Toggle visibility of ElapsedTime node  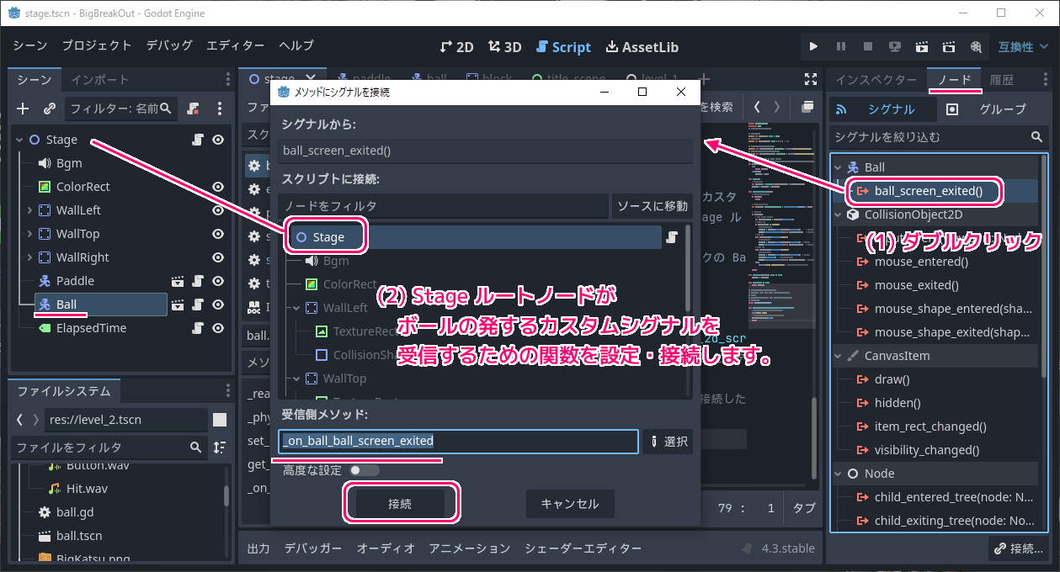(x=218, y=328)
